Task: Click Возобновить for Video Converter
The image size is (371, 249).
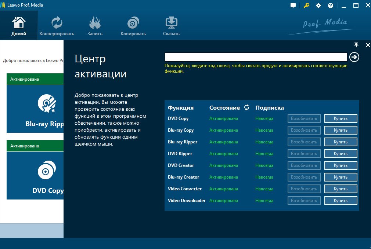Action: (304, 189)
